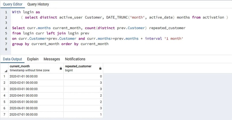Open the Query Editor tab
The width and height of the screenshot is (232, 120).
point(13,4)
